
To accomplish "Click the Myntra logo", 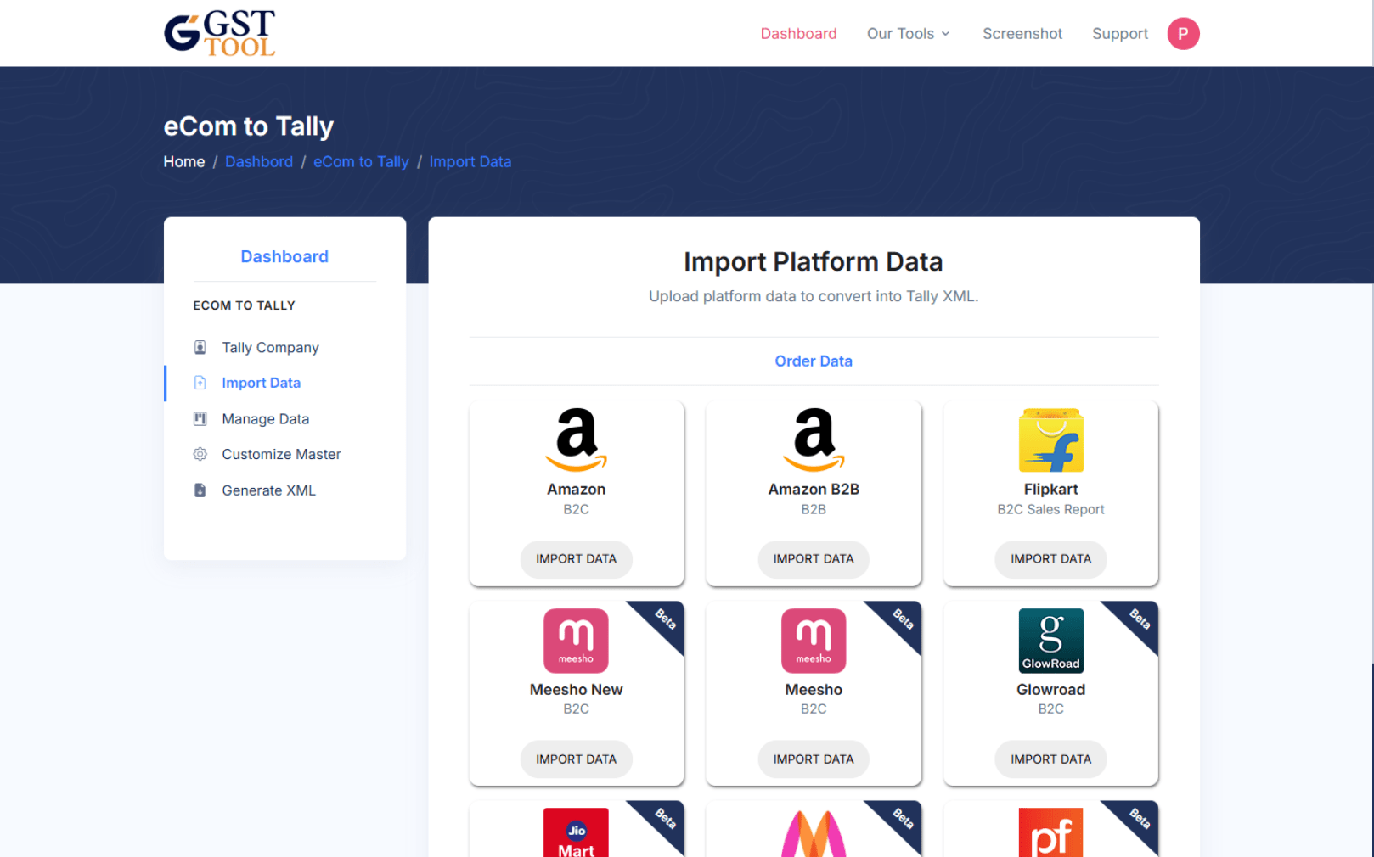I will pos(814,833).
